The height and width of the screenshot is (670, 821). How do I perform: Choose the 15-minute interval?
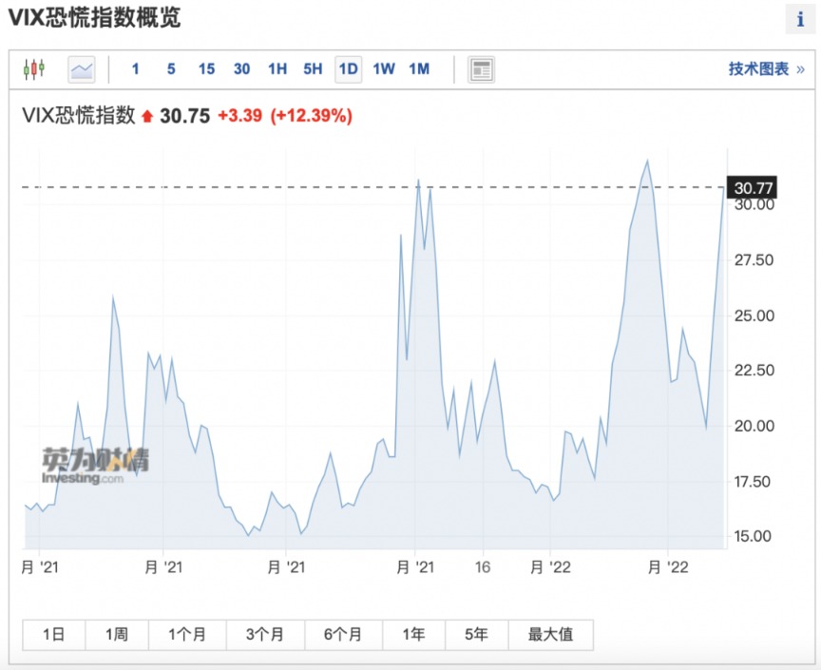(x=206, y=69)
